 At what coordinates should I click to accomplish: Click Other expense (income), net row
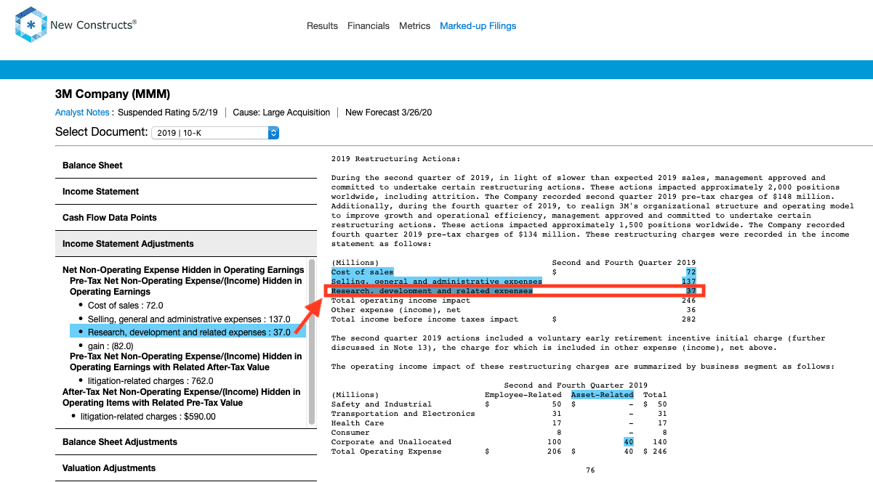click(x=513, y=310)
